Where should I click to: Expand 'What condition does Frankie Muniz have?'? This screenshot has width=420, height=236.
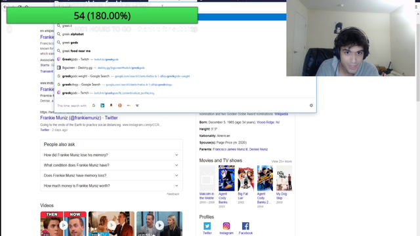(112, 165)
